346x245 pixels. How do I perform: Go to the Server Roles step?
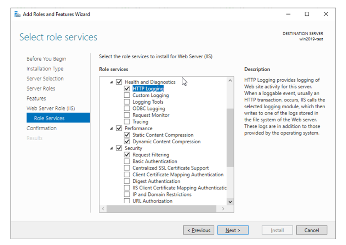pos(41,88)
